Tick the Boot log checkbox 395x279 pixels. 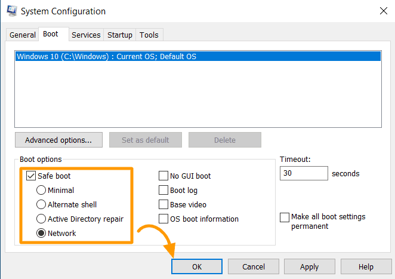pyautogui.click(x=163, y=190)
